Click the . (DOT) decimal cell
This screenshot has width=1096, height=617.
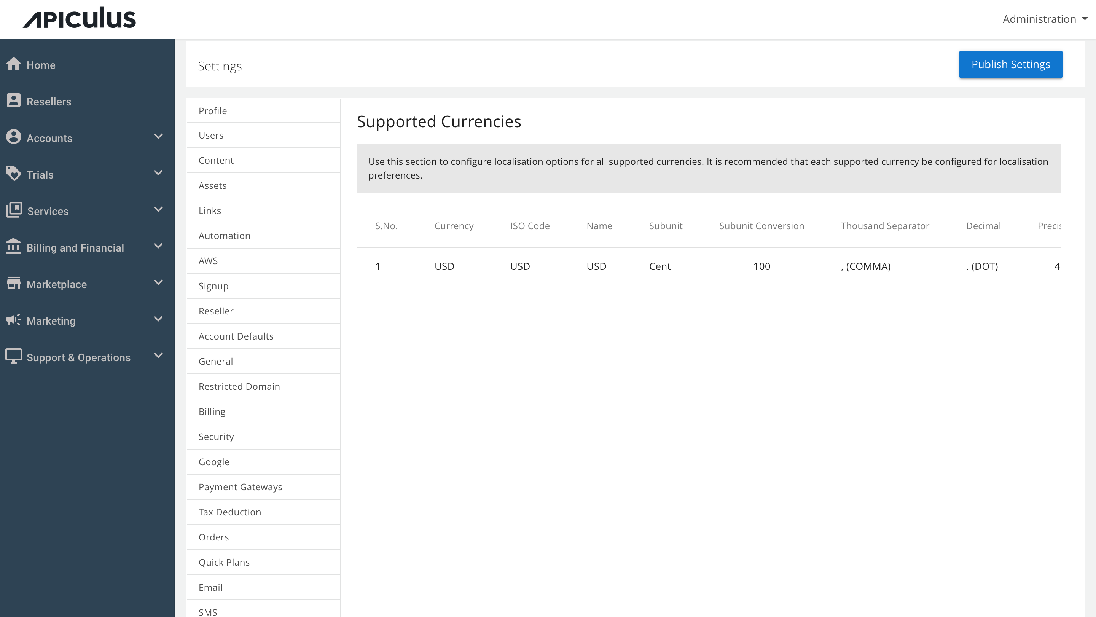click(x=982, y=266)
